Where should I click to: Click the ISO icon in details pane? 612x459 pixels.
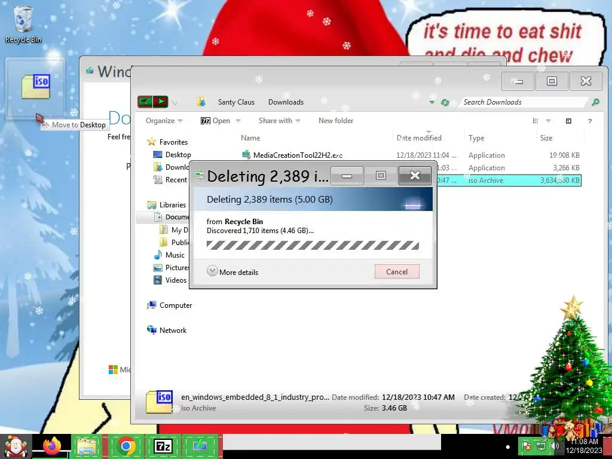click(x=159, y=402)
